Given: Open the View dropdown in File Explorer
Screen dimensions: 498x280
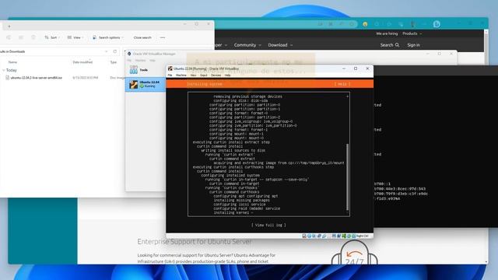Looking at the screenshot, I should click(75, 37).
